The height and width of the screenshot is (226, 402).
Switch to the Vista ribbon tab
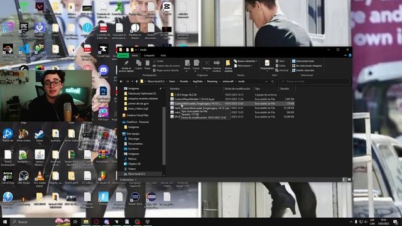click(163, 55)
